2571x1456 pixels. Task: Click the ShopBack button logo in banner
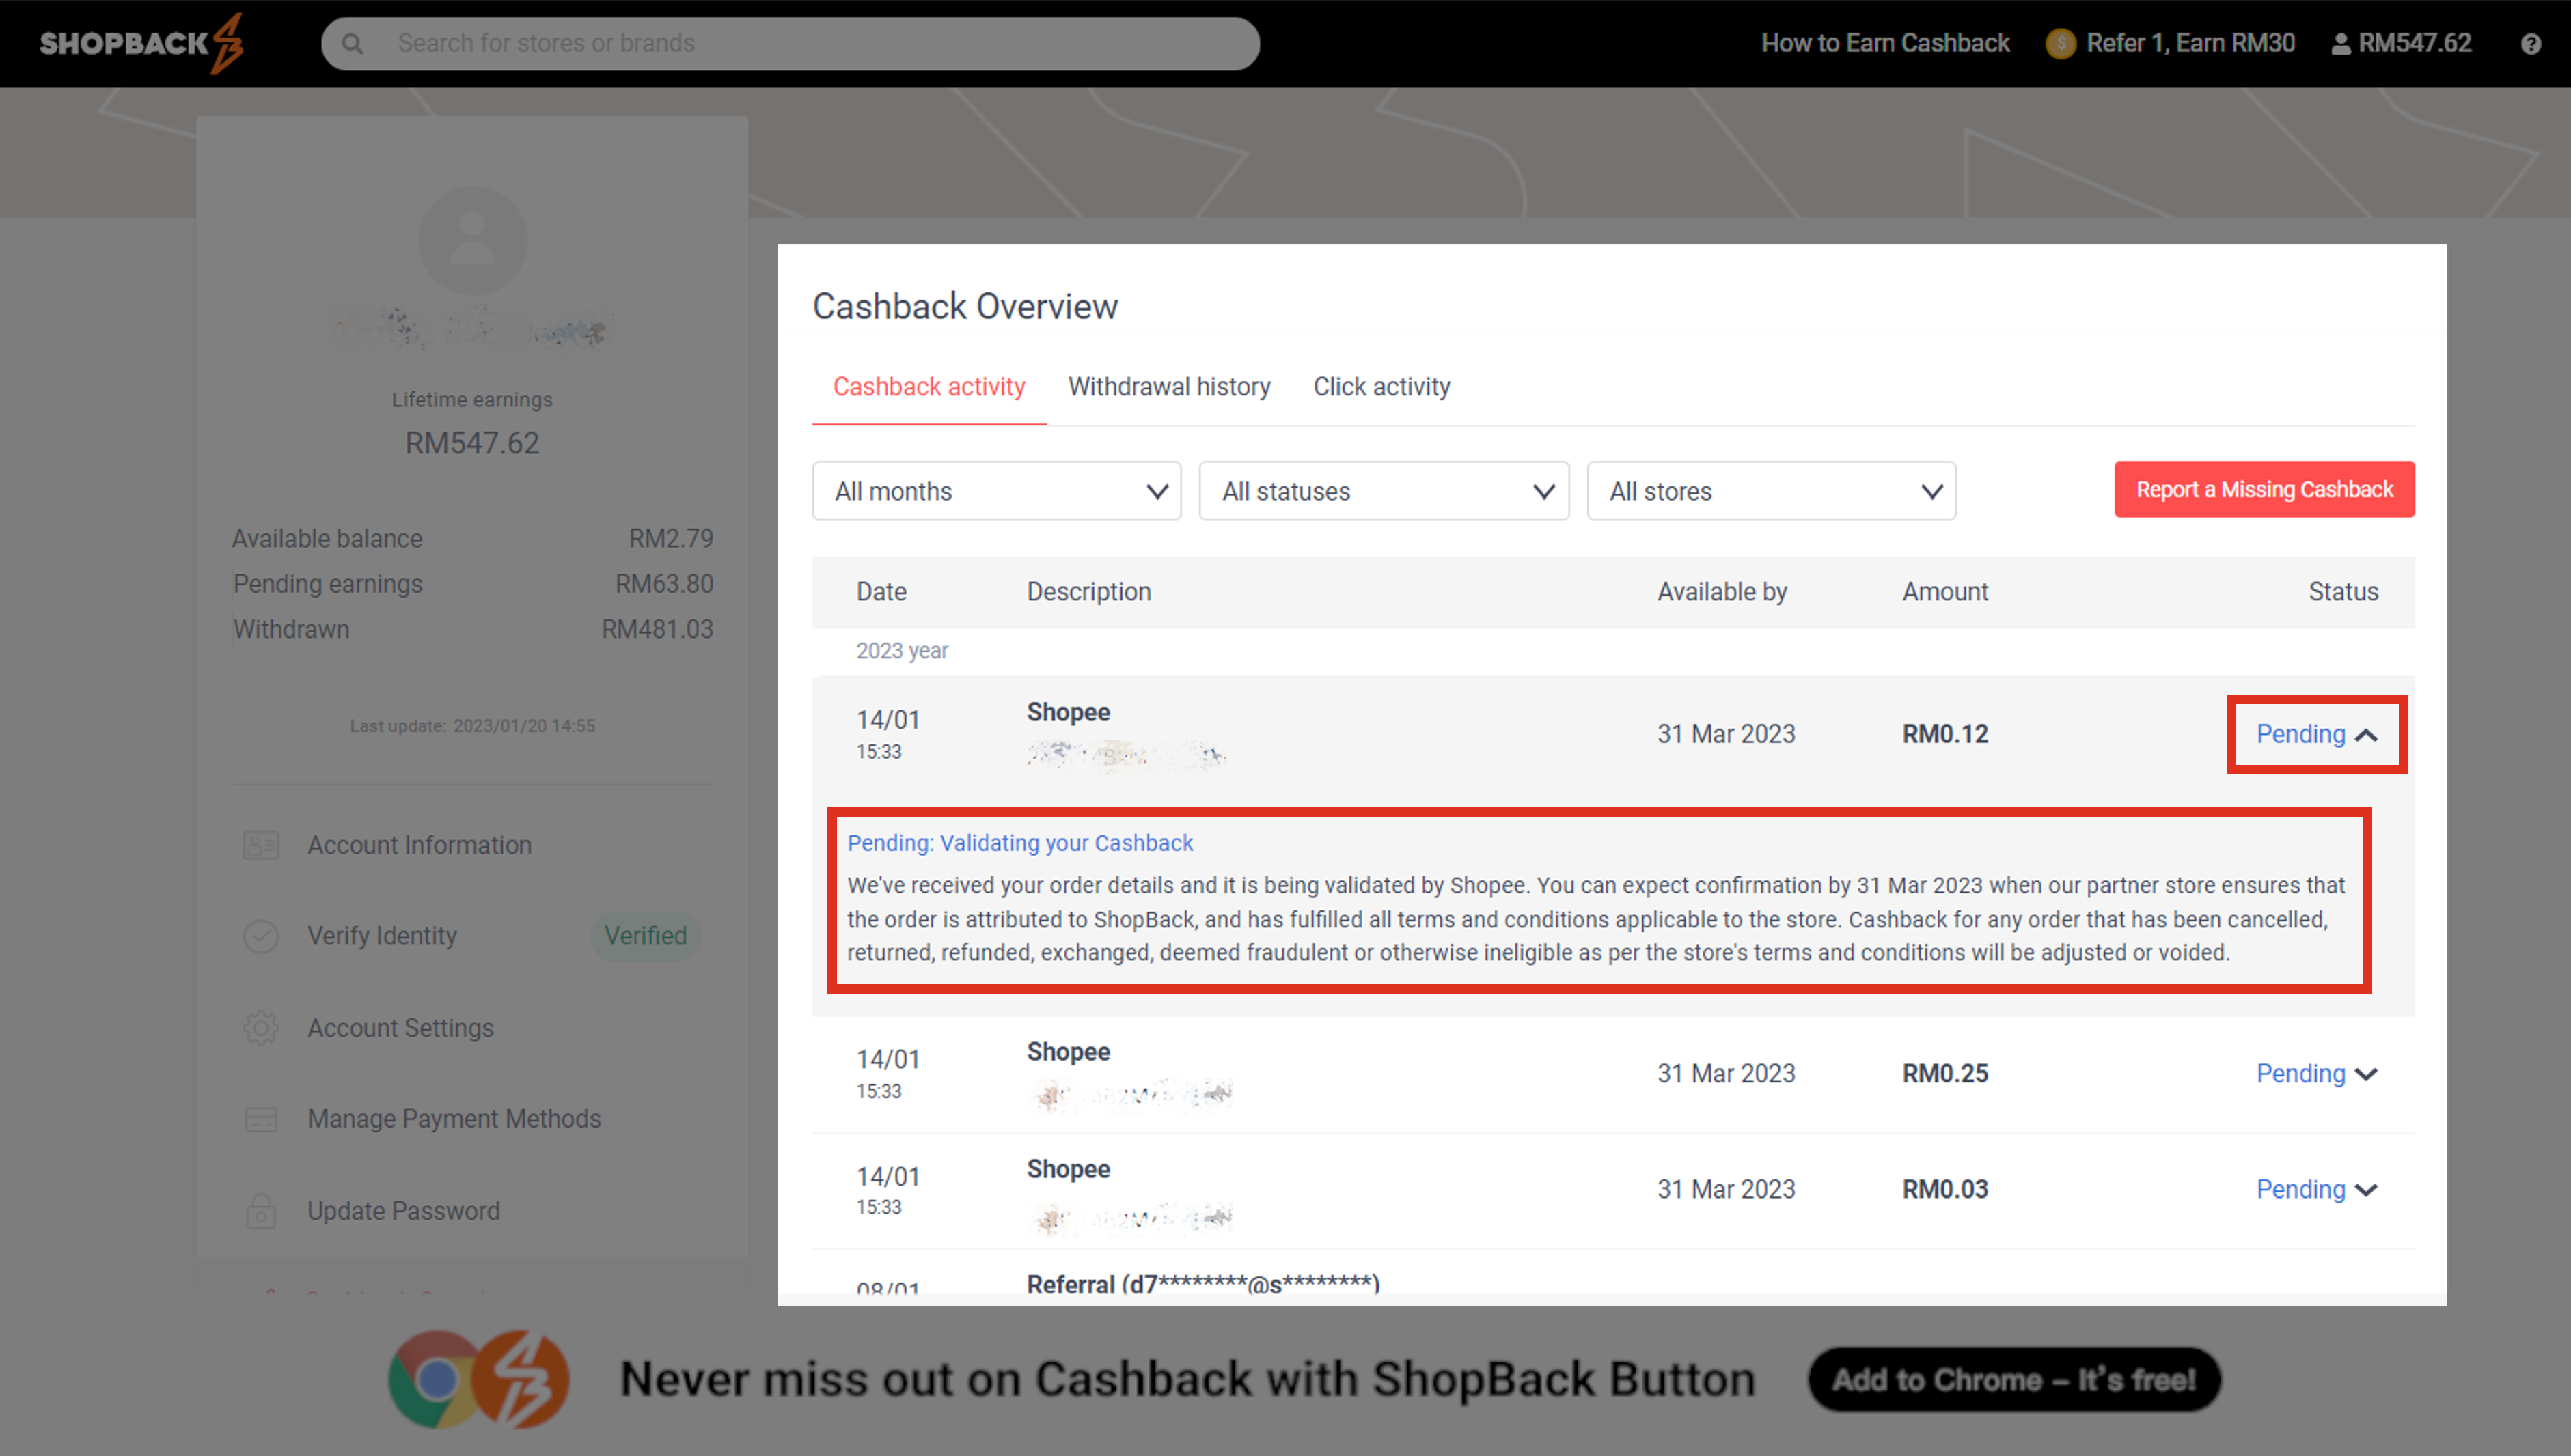click(521, 1379)
